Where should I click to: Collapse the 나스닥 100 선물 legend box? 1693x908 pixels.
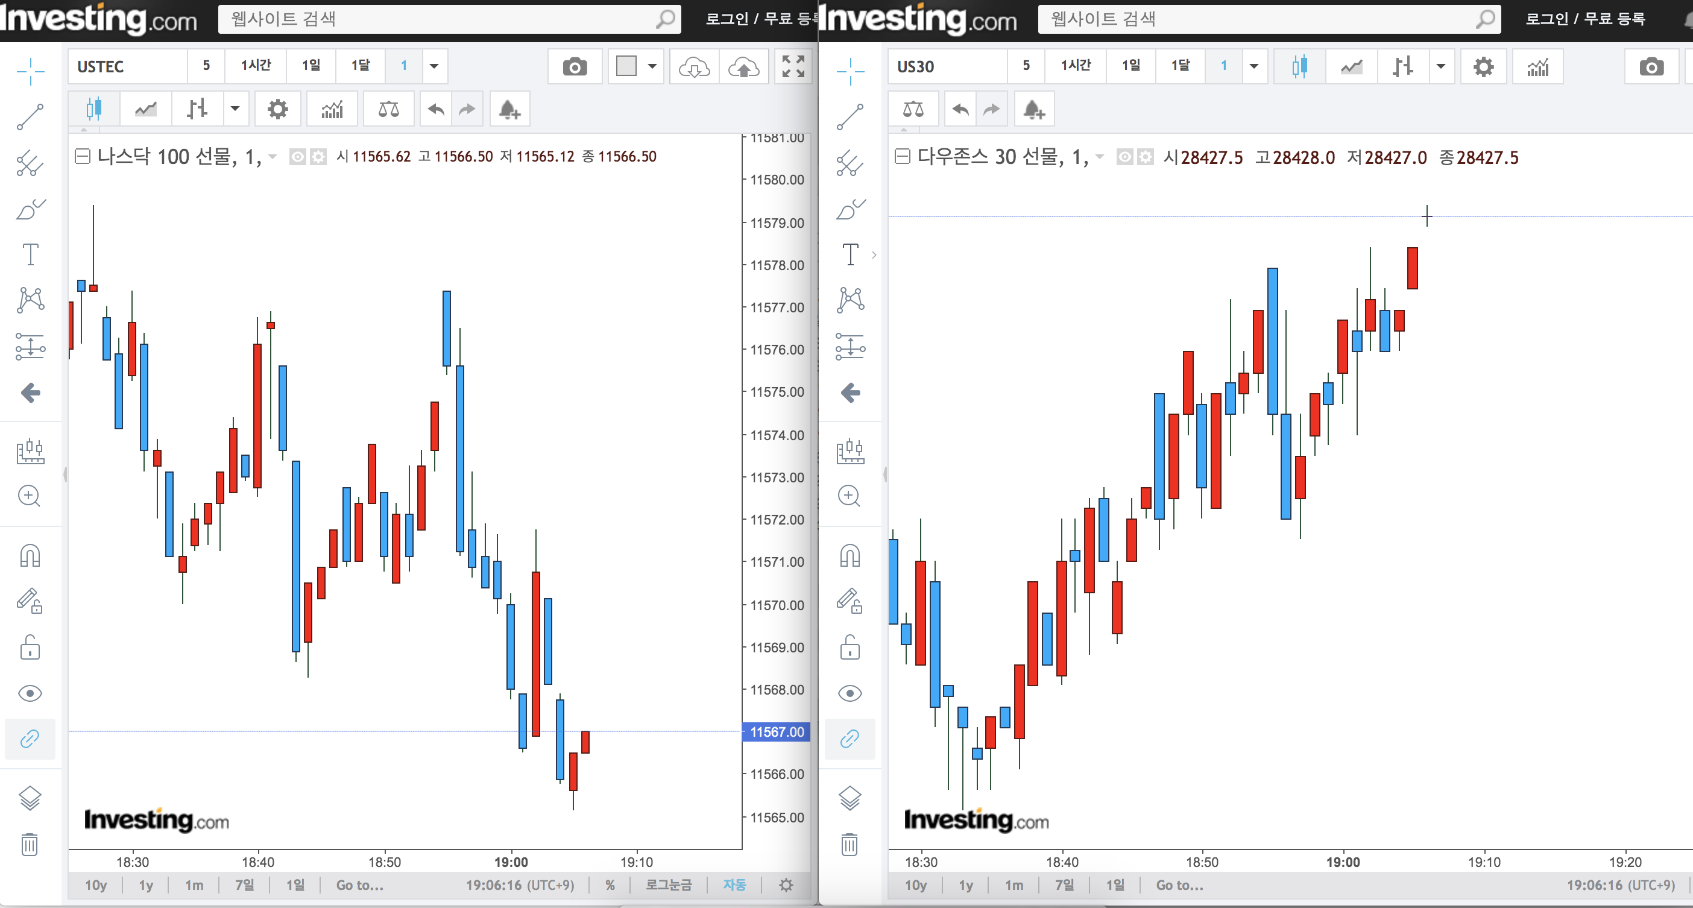(x=82, y=156)
